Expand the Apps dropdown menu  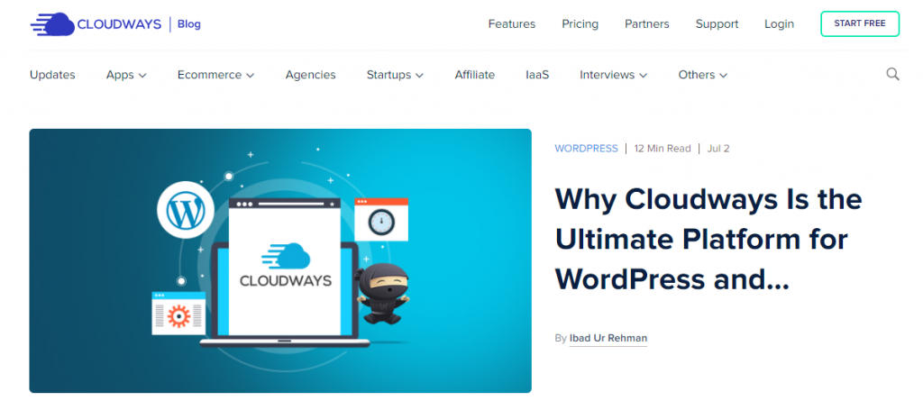coord(126,75)
